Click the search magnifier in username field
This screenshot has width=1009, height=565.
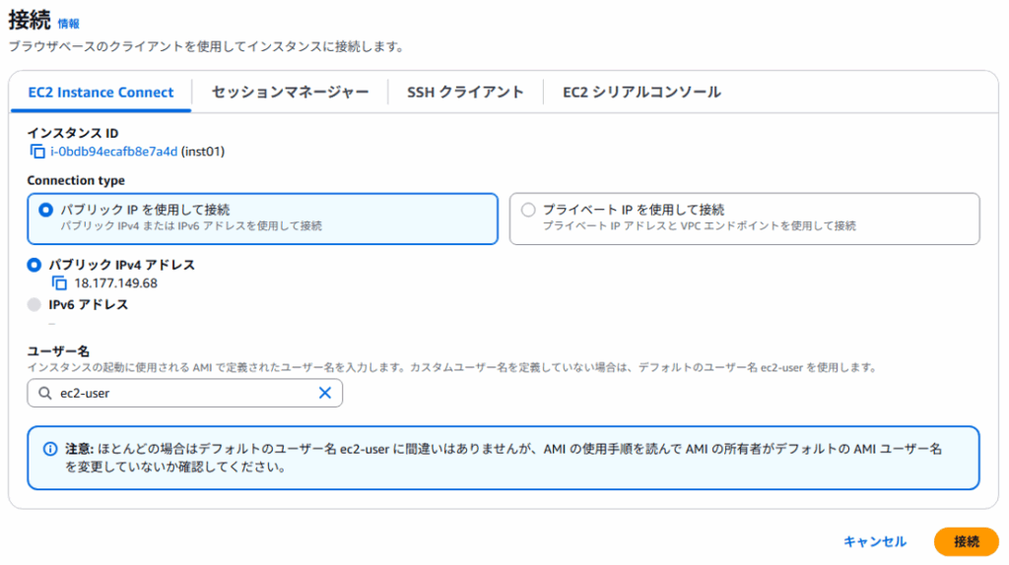[43, 393]
